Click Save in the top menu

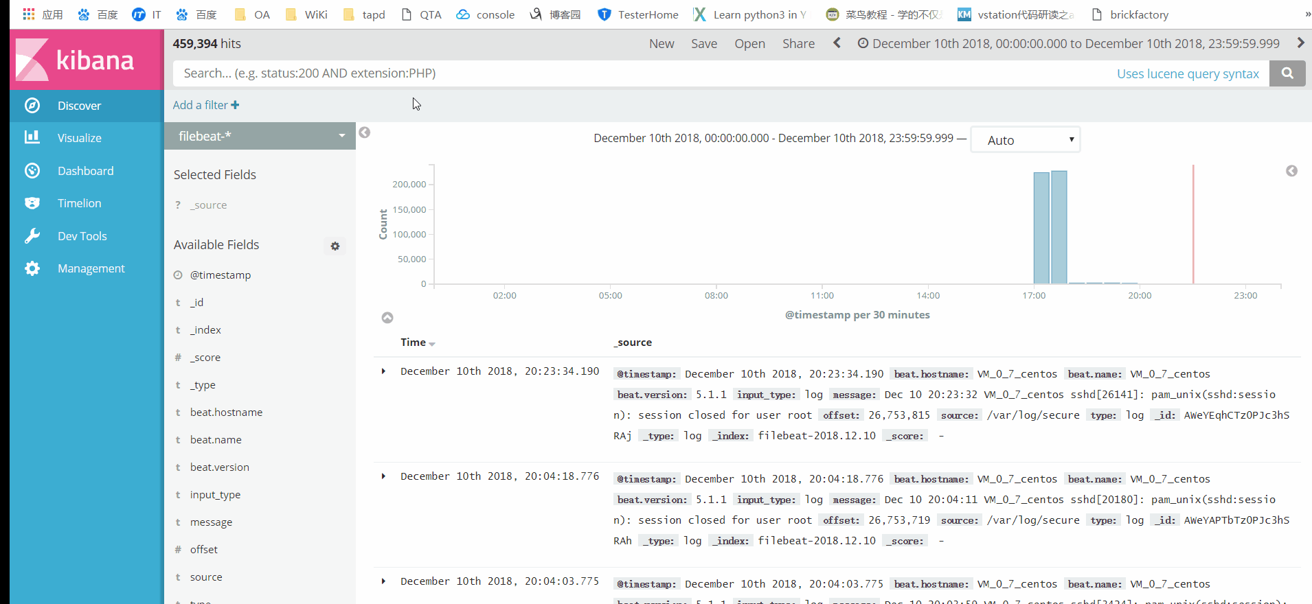point(704,43)
